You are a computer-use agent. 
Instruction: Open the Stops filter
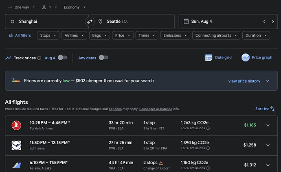48,35
